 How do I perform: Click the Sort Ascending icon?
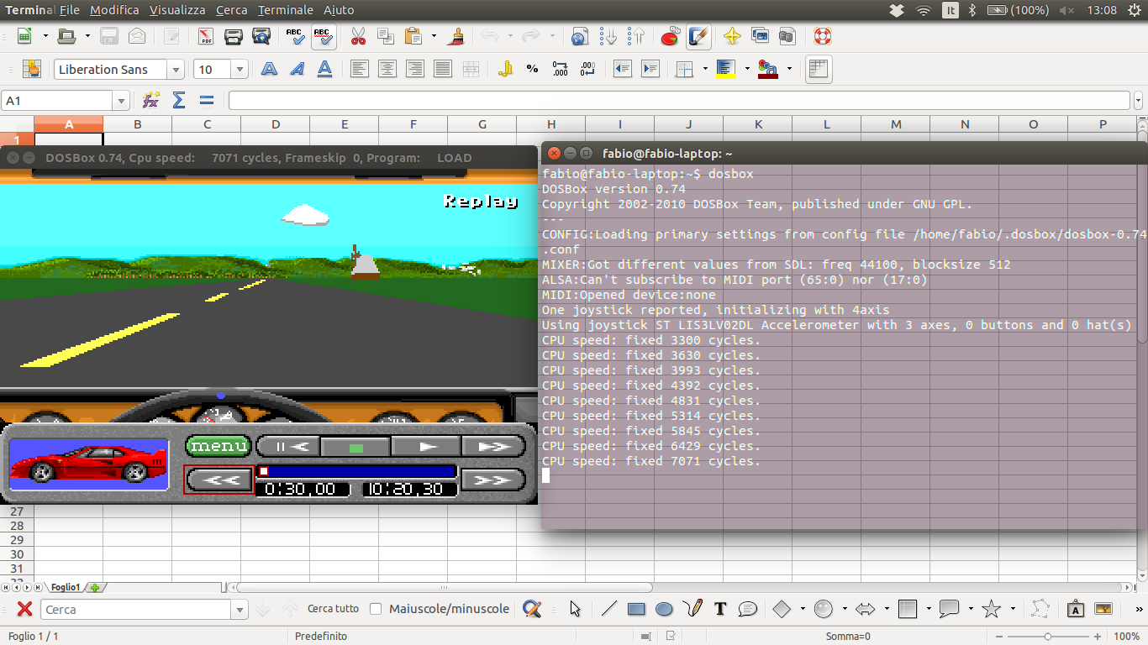[608, 36]
